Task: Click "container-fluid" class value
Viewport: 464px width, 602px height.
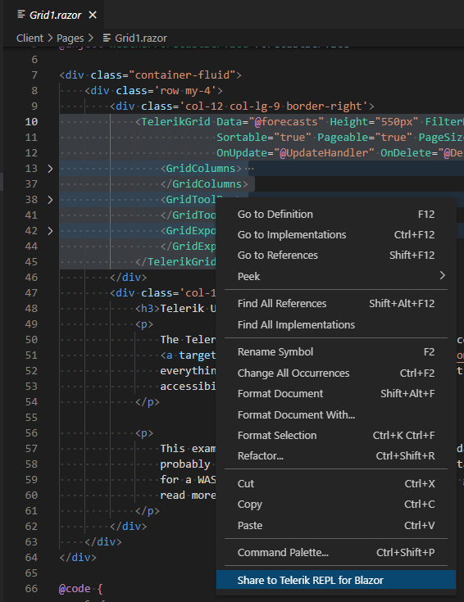Action: (182, 75)
